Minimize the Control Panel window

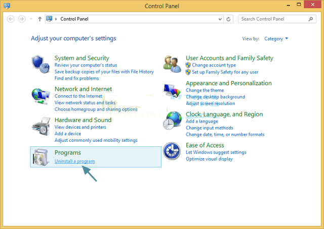(x=288, y=5)
